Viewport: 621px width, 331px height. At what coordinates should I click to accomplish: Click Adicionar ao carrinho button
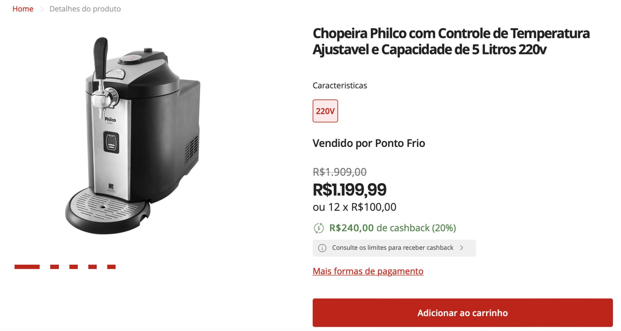(x=463, y=313)
